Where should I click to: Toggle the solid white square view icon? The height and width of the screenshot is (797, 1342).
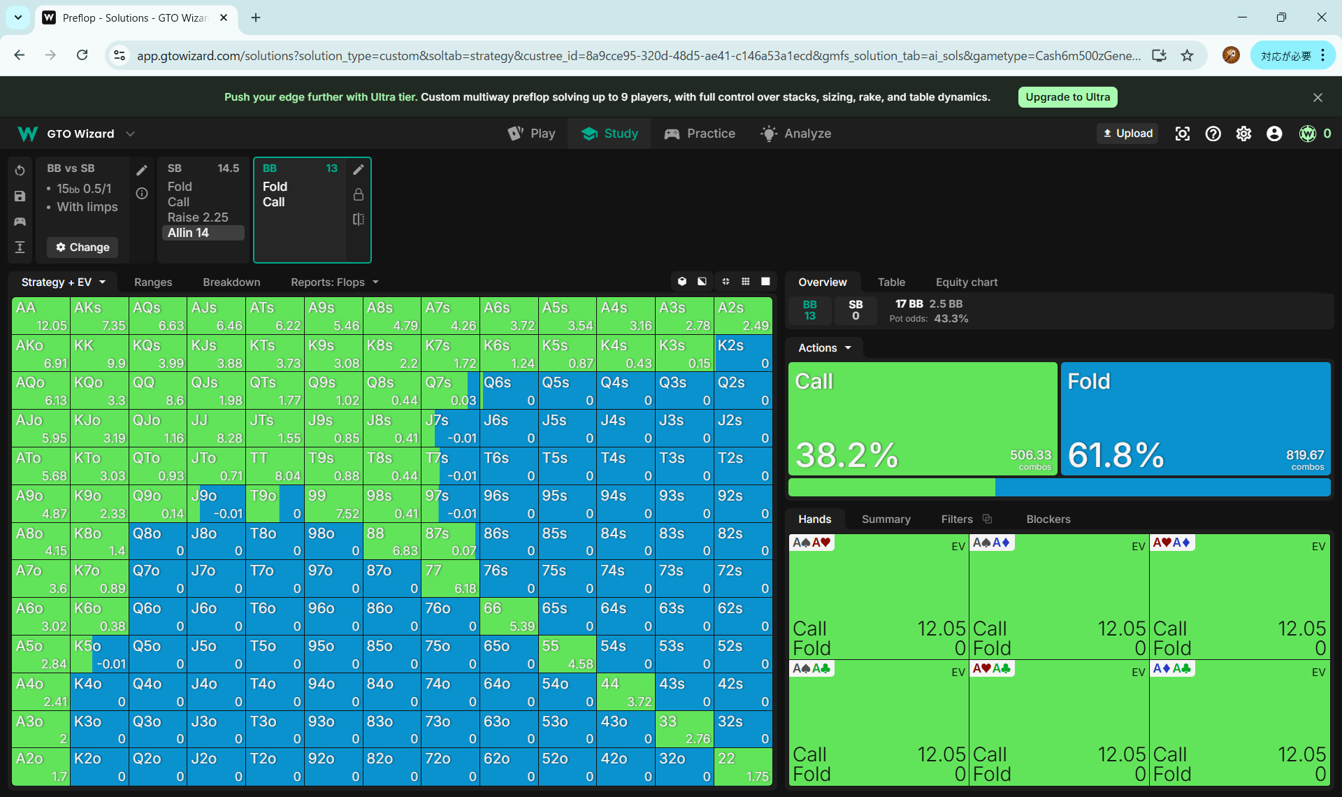(765, 281)
